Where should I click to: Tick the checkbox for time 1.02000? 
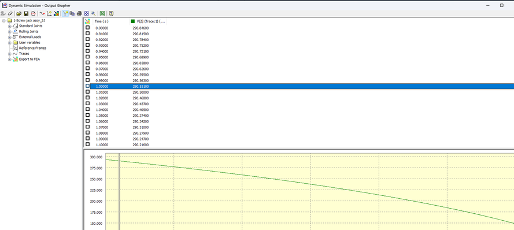[87, 98]
